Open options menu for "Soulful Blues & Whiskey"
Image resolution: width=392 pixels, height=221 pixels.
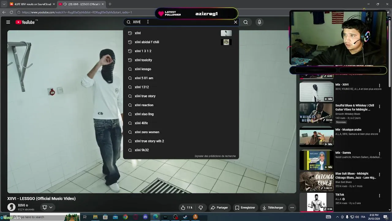tap(379, 107)
